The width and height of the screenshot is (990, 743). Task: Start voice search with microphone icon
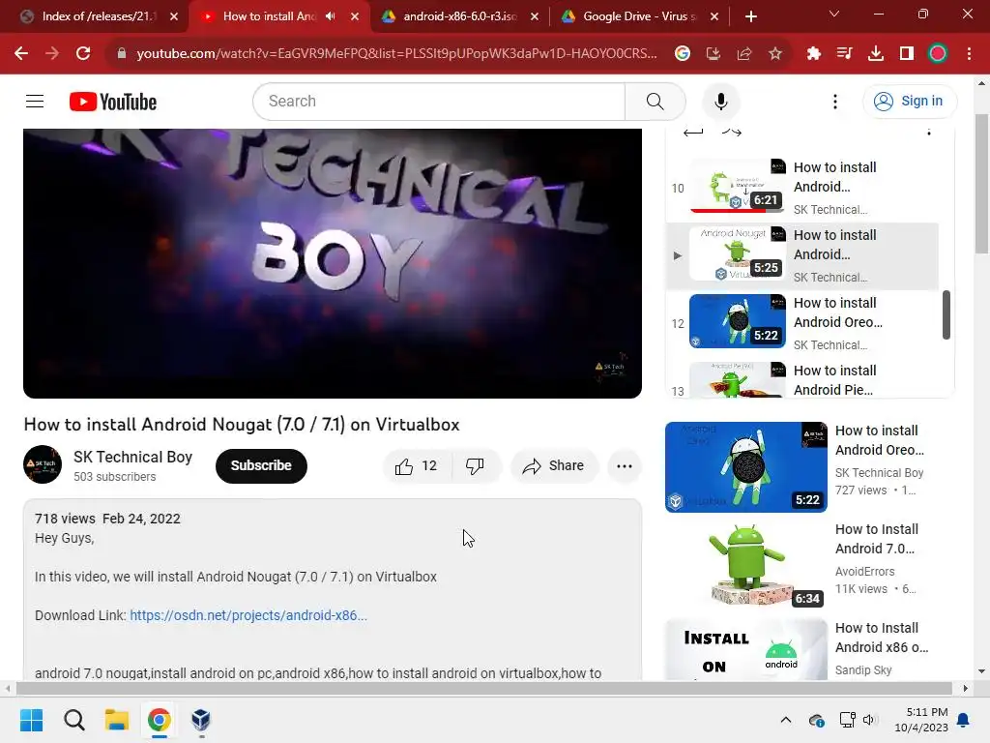tap(720, 101)
